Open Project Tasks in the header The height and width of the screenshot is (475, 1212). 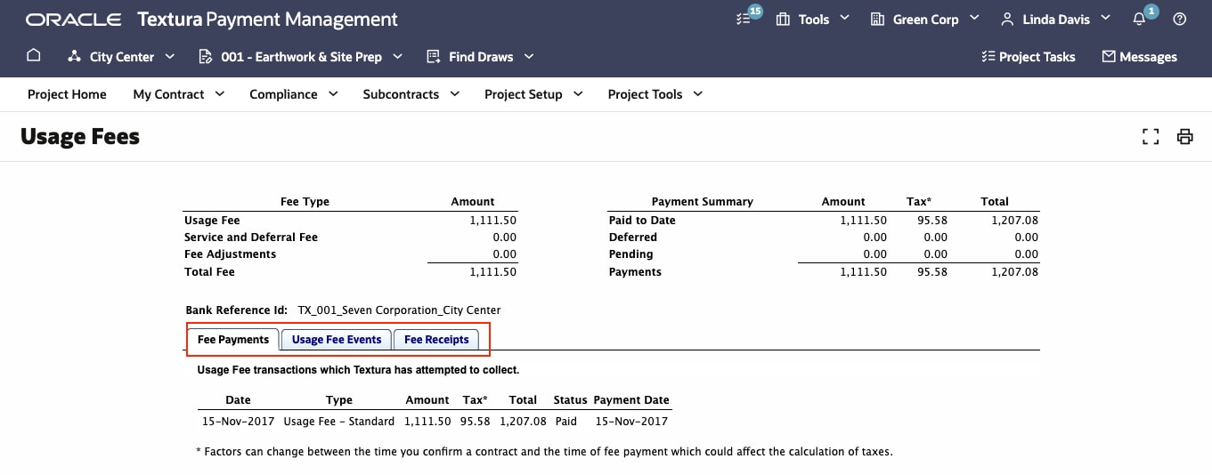[1028, 57]
